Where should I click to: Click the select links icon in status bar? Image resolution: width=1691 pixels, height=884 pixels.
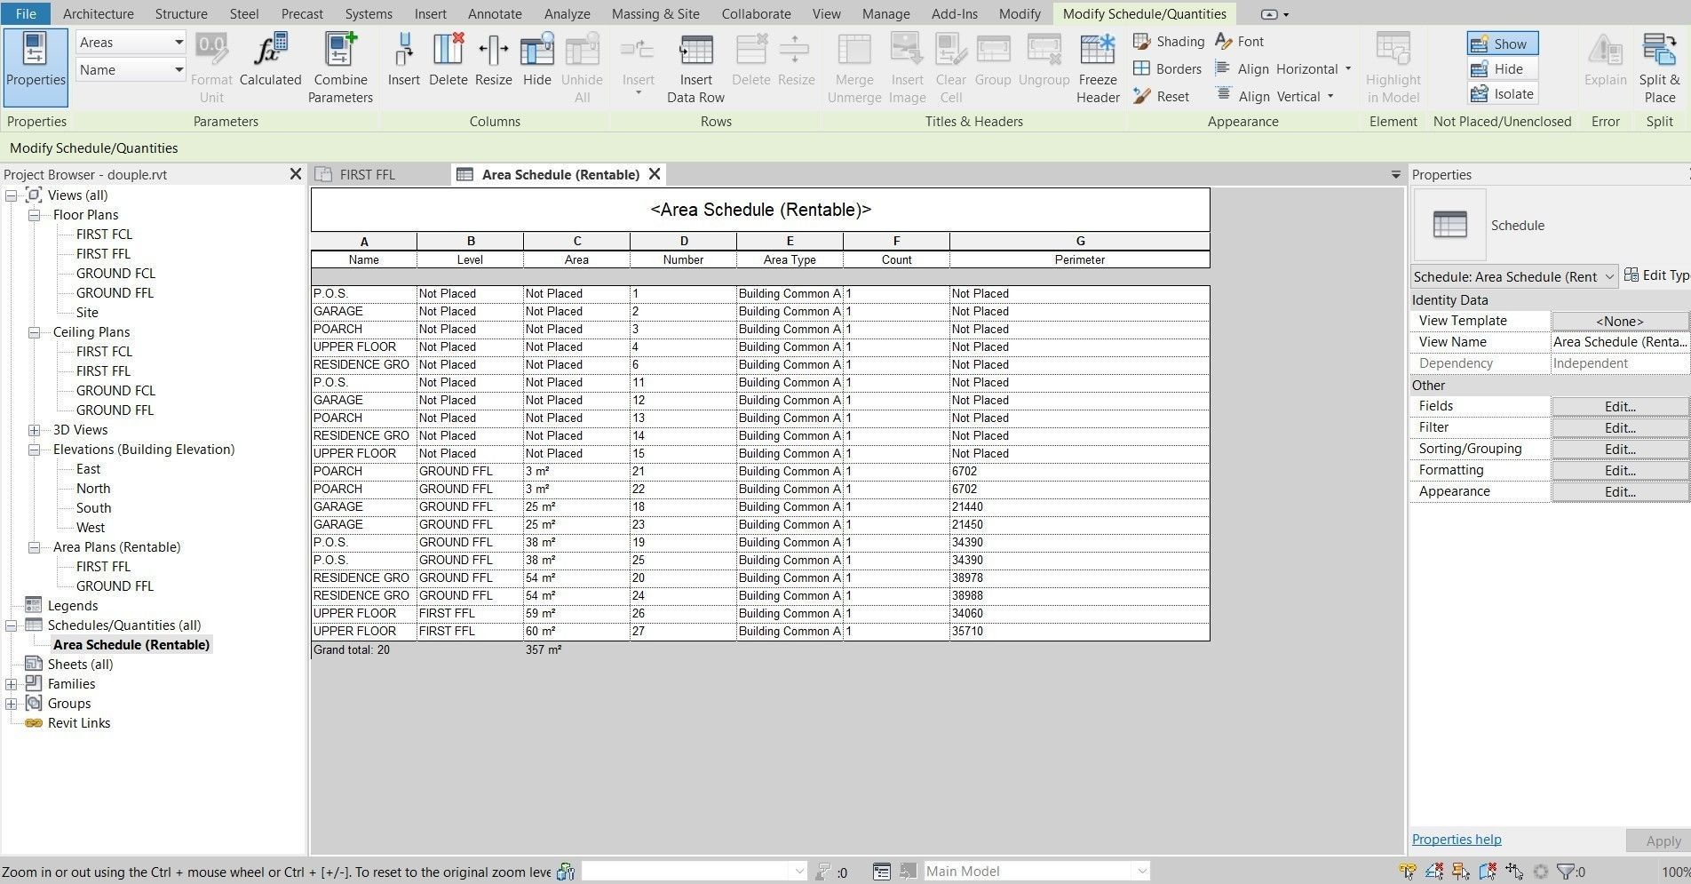pos(1408,872)
